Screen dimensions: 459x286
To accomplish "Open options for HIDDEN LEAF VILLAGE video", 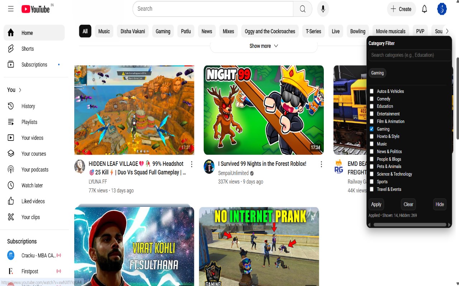I will click(x=192, y=164).
